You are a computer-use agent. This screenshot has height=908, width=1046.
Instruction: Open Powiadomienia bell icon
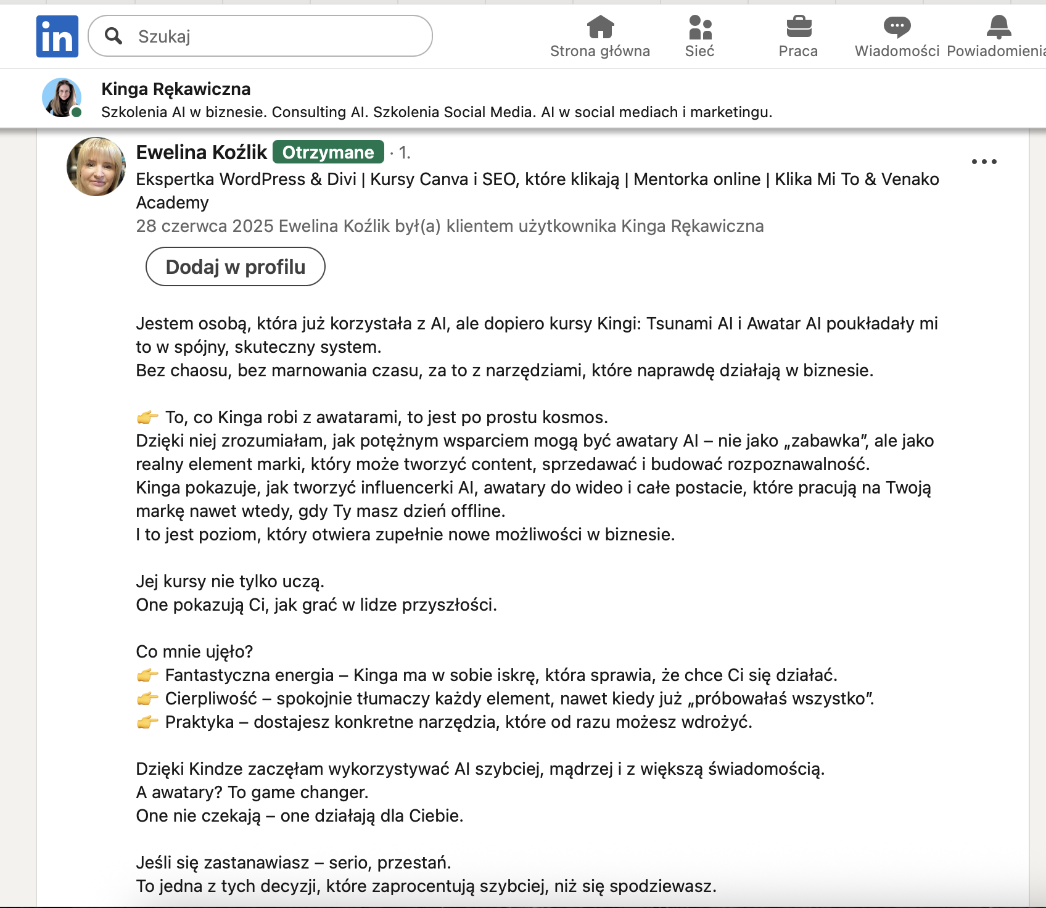click(x=998, y=27)
